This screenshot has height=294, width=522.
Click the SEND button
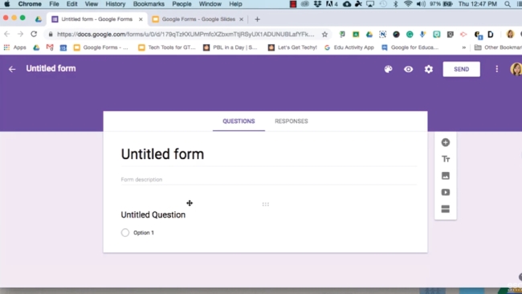(x=462, y=69)
